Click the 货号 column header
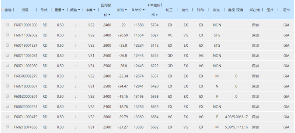Viewport: 295px width, 133px height. [25, 10]
